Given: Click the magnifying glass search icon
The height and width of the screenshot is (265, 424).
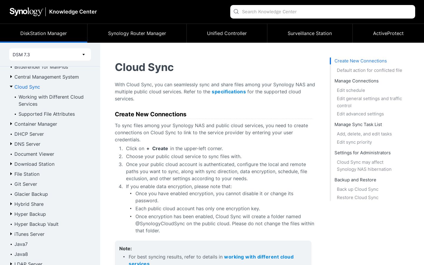Looking at the screenshot, I should [x=236, y=12].
